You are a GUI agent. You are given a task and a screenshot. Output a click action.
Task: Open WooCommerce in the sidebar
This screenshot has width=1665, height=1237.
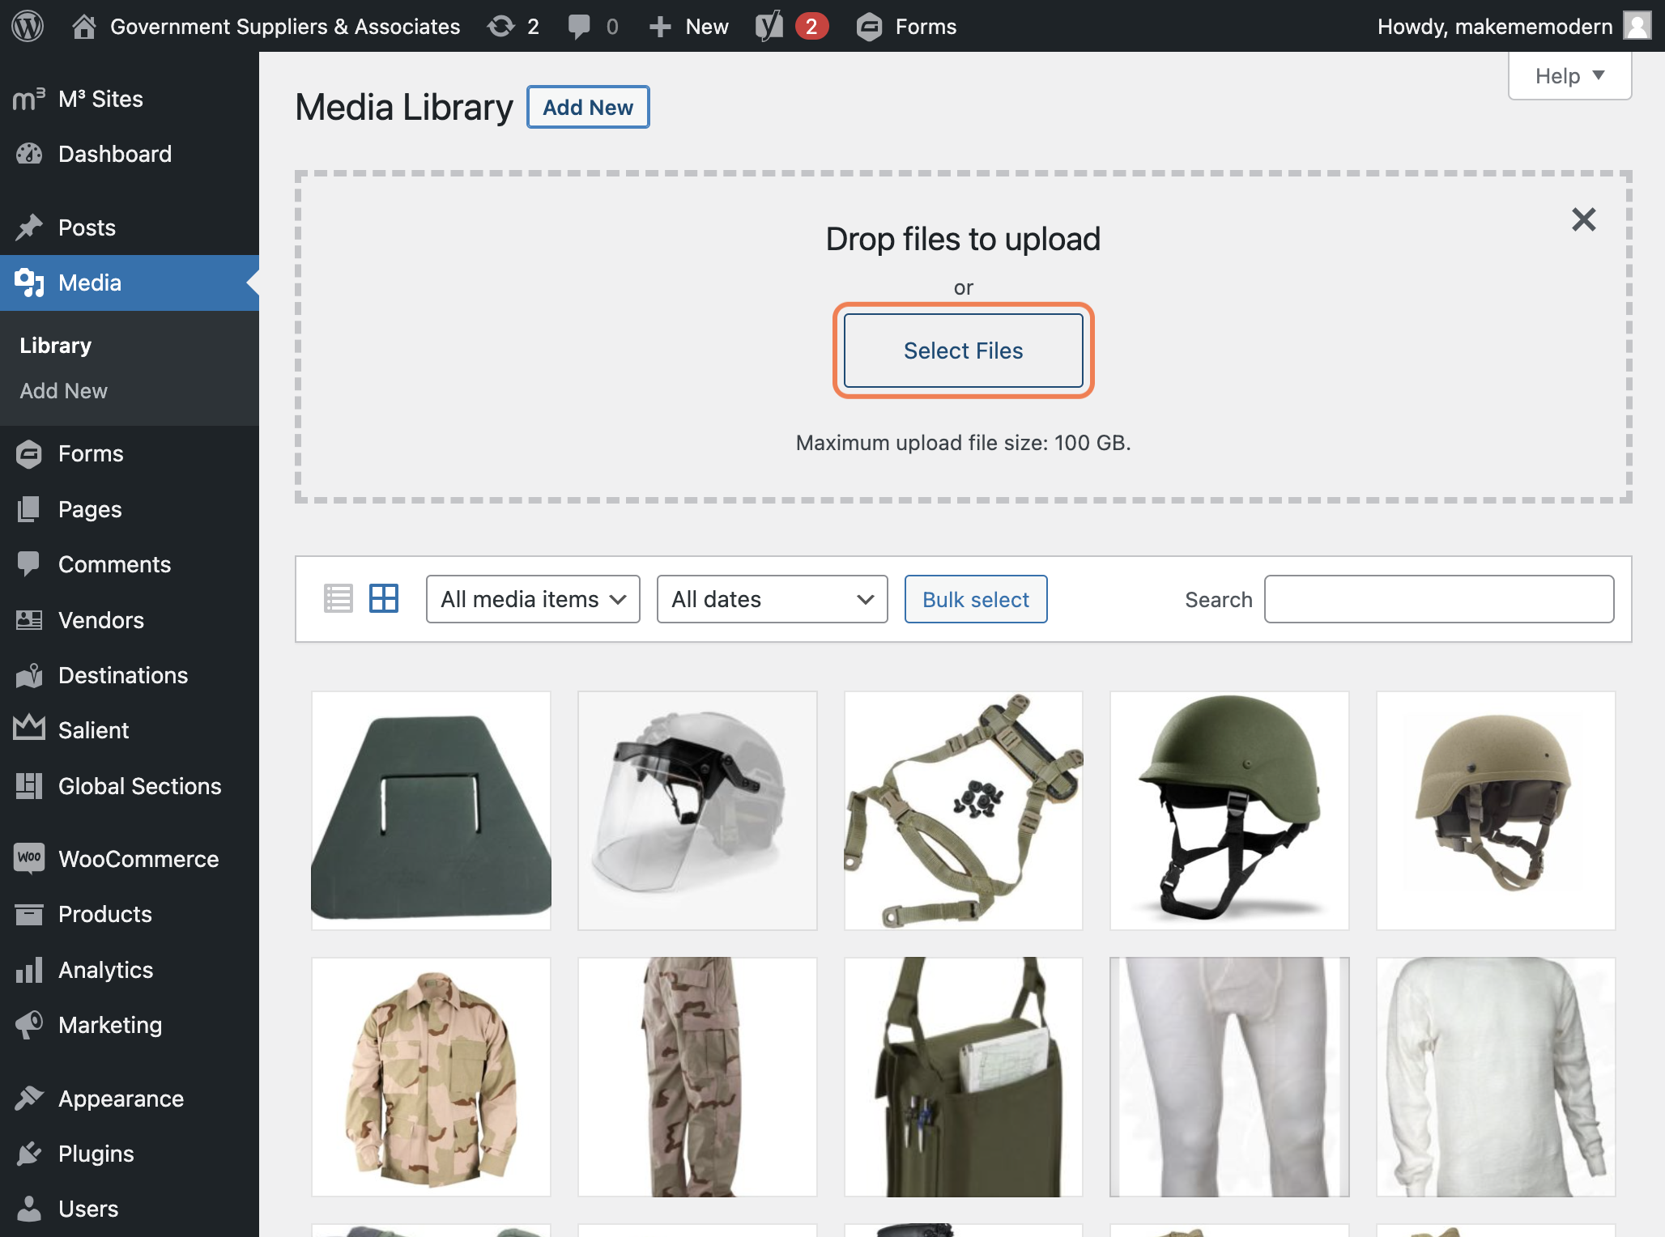[130, 859]
